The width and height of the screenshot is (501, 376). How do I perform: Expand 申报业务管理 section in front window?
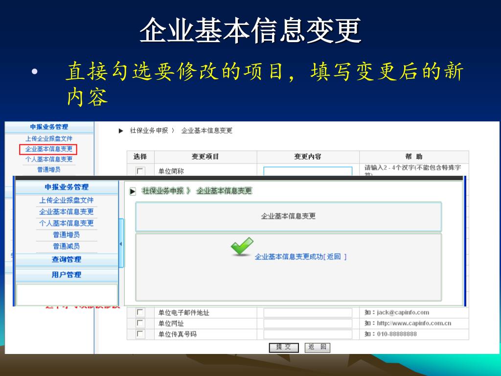(67, 188)
